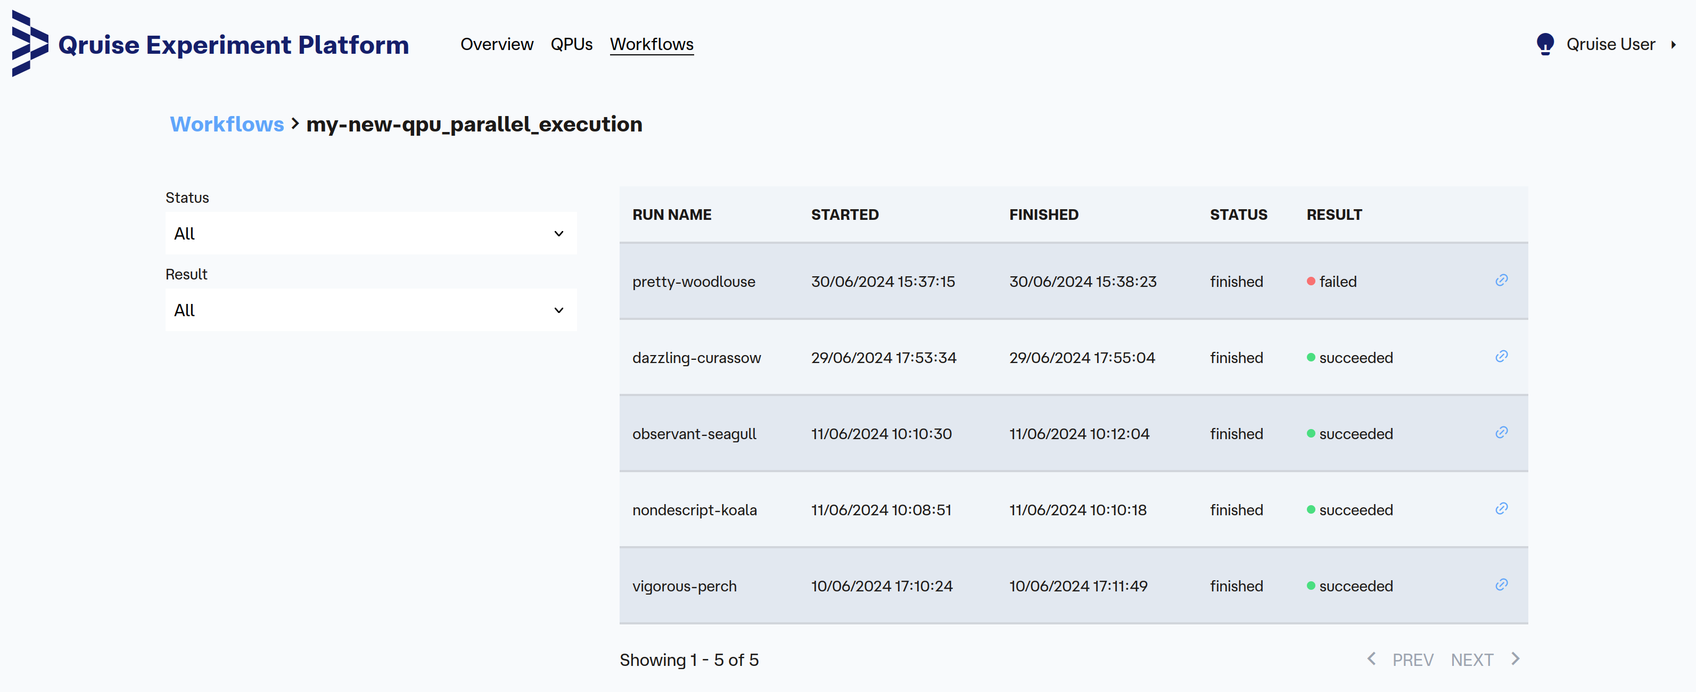
Task: Click the next page chevron icon
Action: 1516,658
